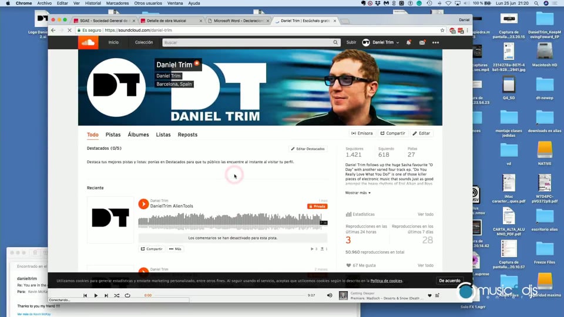
Task: Click the profile Compartir button
Action: (x=393, y=133)
